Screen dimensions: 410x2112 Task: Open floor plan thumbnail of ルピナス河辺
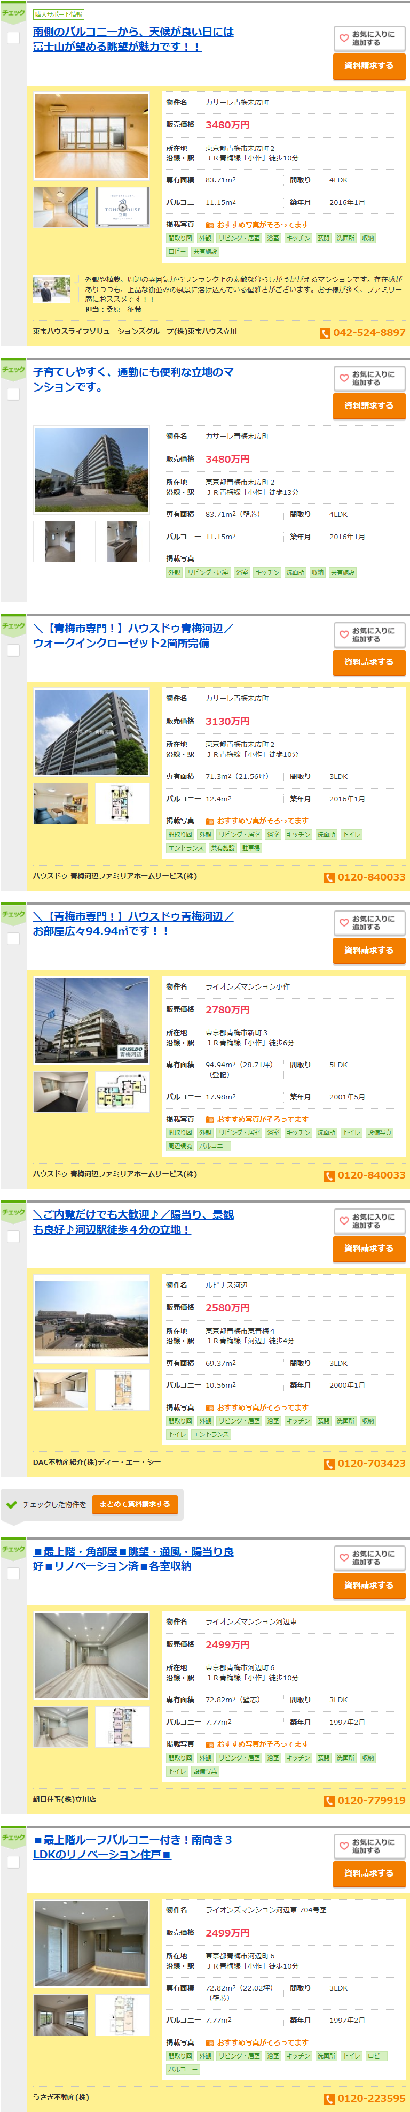(x=122, y=1390)
